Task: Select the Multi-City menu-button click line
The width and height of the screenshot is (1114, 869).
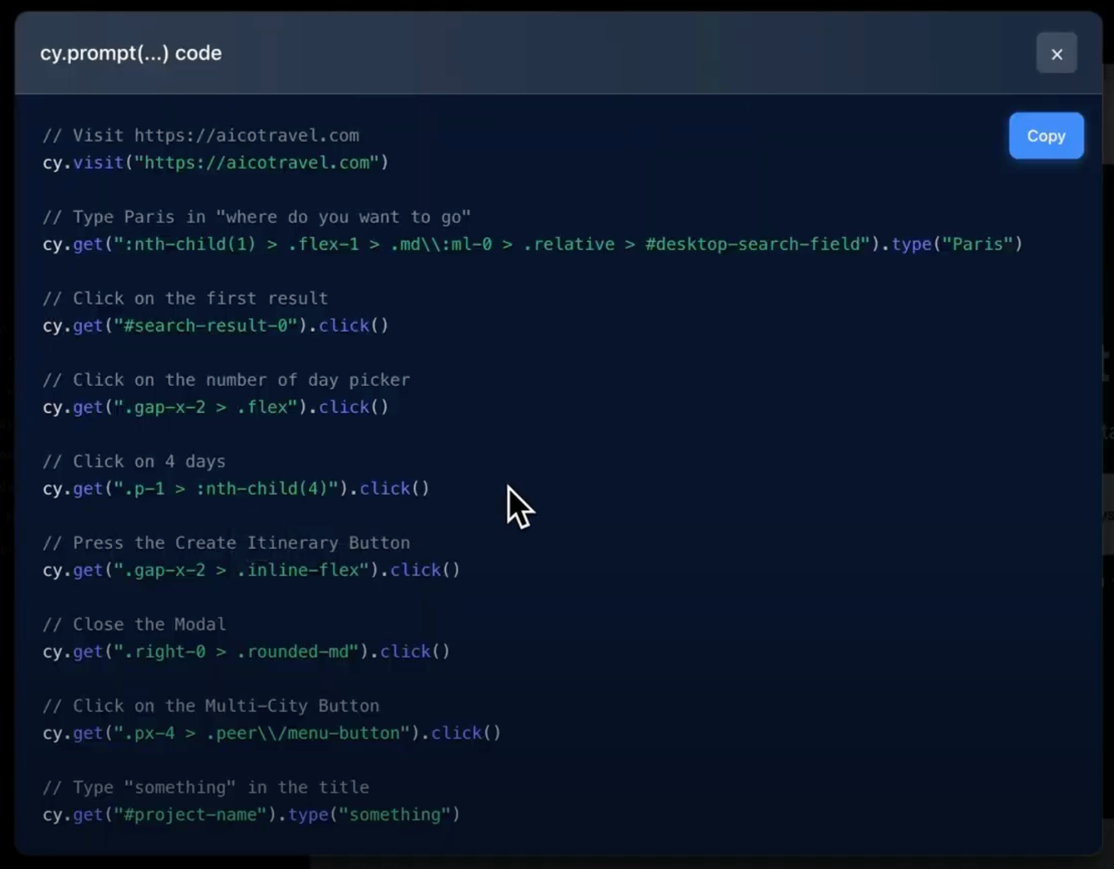Action: pos(271,733)
